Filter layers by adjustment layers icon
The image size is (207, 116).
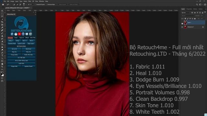[195, 13]
